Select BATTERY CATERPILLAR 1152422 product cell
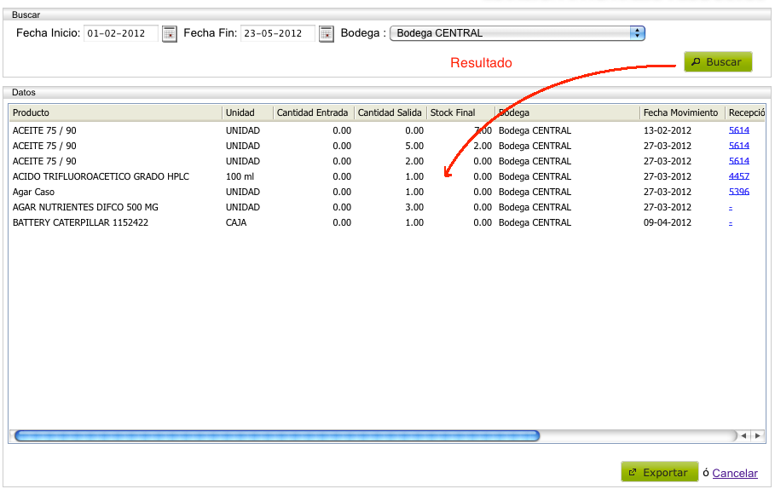Screen dimensions: 775x489 click(80, 222)
